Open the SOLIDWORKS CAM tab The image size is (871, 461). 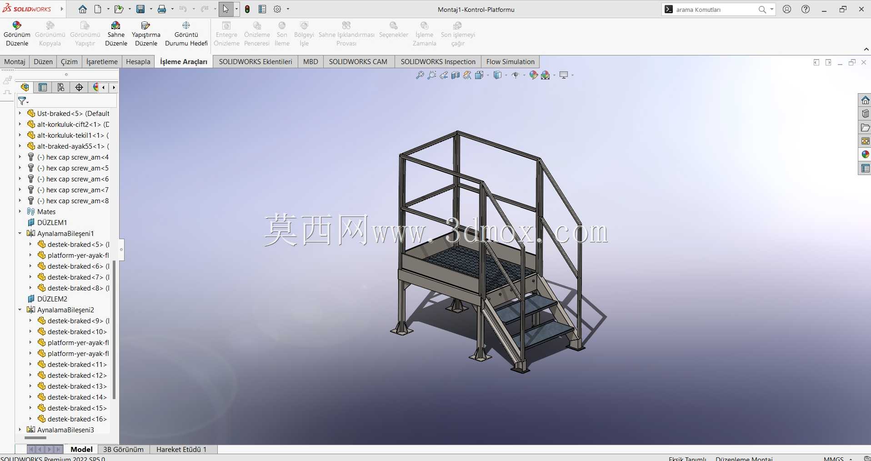(358, 61)
